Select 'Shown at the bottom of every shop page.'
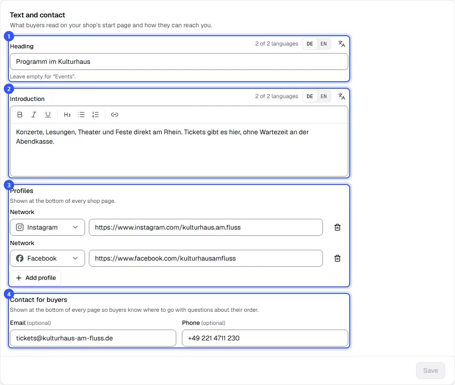 click(x=63, y=201)
